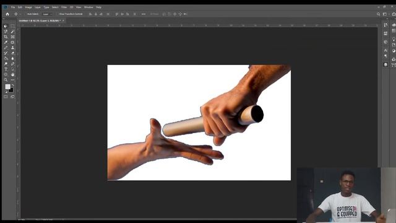Screen dimensions: 396x223
Task: Click the Share icon at top right
Action: 394,14
